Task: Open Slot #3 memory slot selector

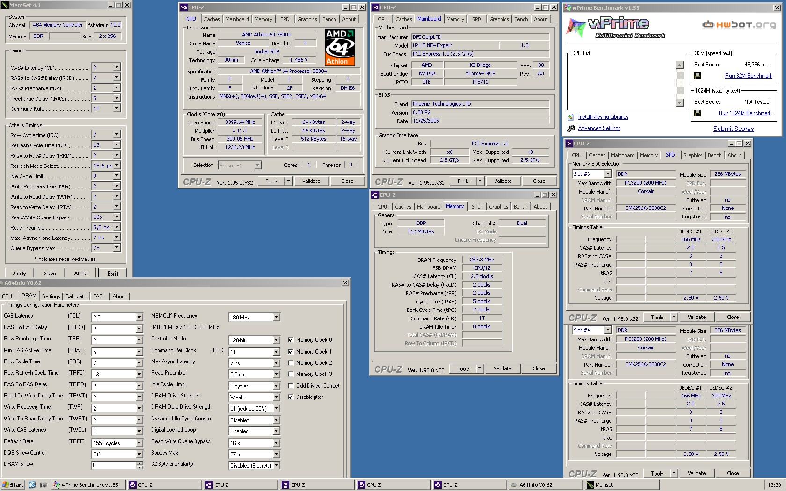Action: tap(608, 174)
